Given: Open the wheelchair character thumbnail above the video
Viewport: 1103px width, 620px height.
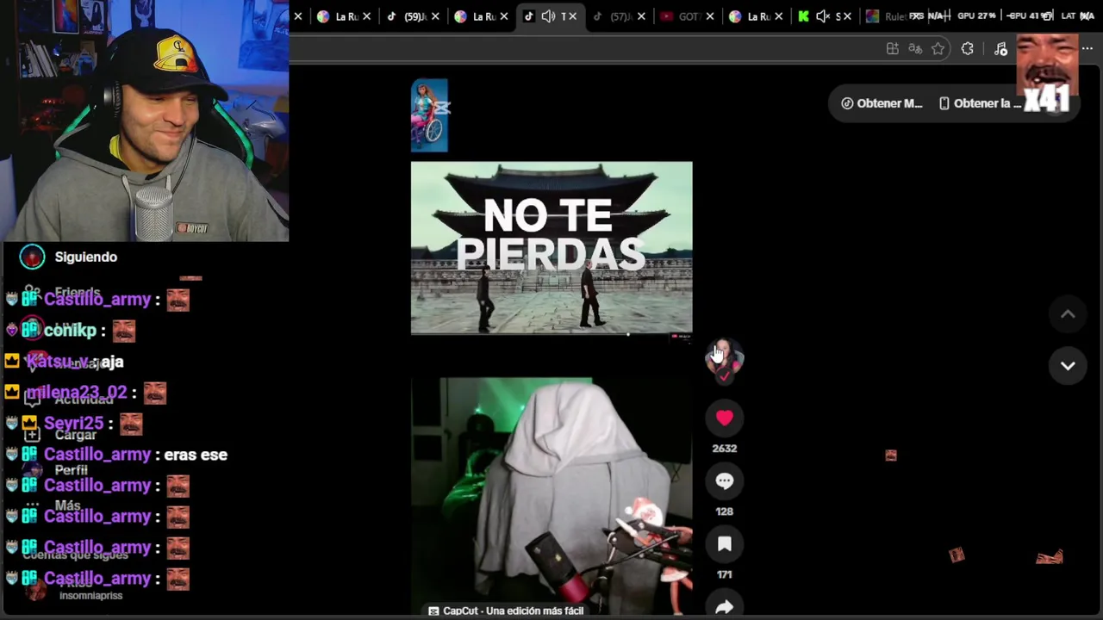Looking at the screenshot, I should 429,115.
